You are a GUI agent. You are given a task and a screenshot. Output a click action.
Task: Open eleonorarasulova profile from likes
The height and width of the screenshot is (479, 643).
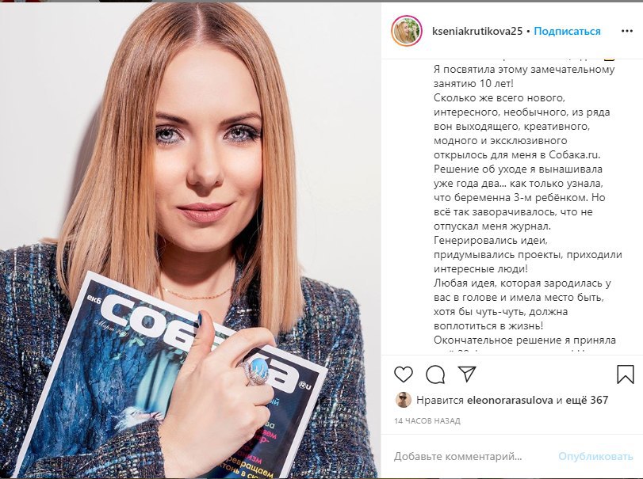tap(510, 400)
